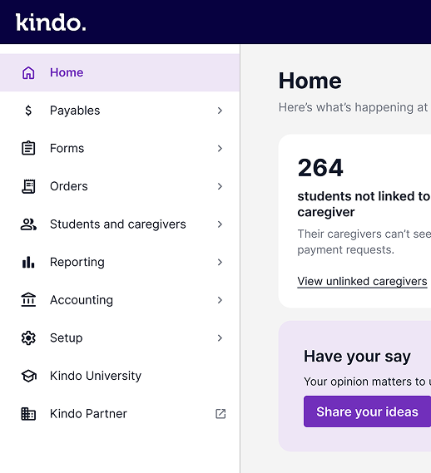Click the Home page heading

(310, 81)
